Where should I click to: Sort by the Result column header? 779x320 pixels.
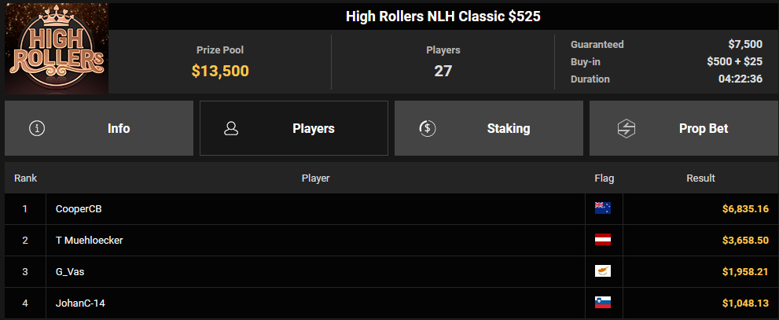click(700, 178)
